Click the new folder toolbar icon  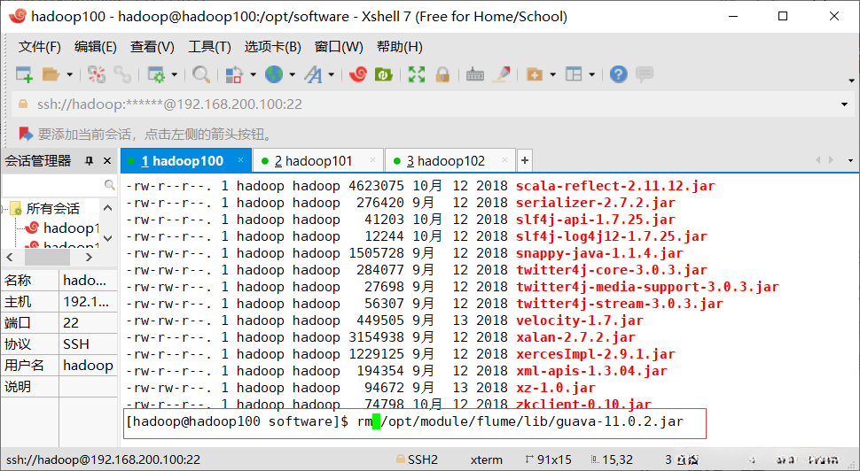(x=535, y=74)
